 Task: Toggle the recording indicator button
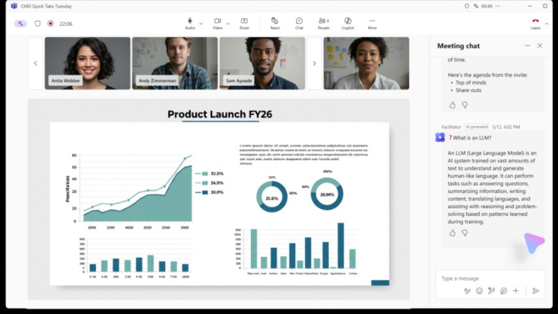pos(51,23)
